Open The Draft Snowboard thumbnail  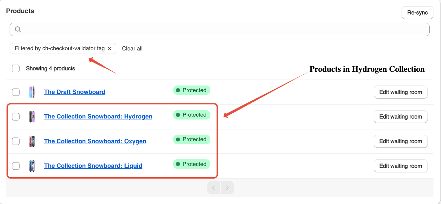tap(32, 92)
